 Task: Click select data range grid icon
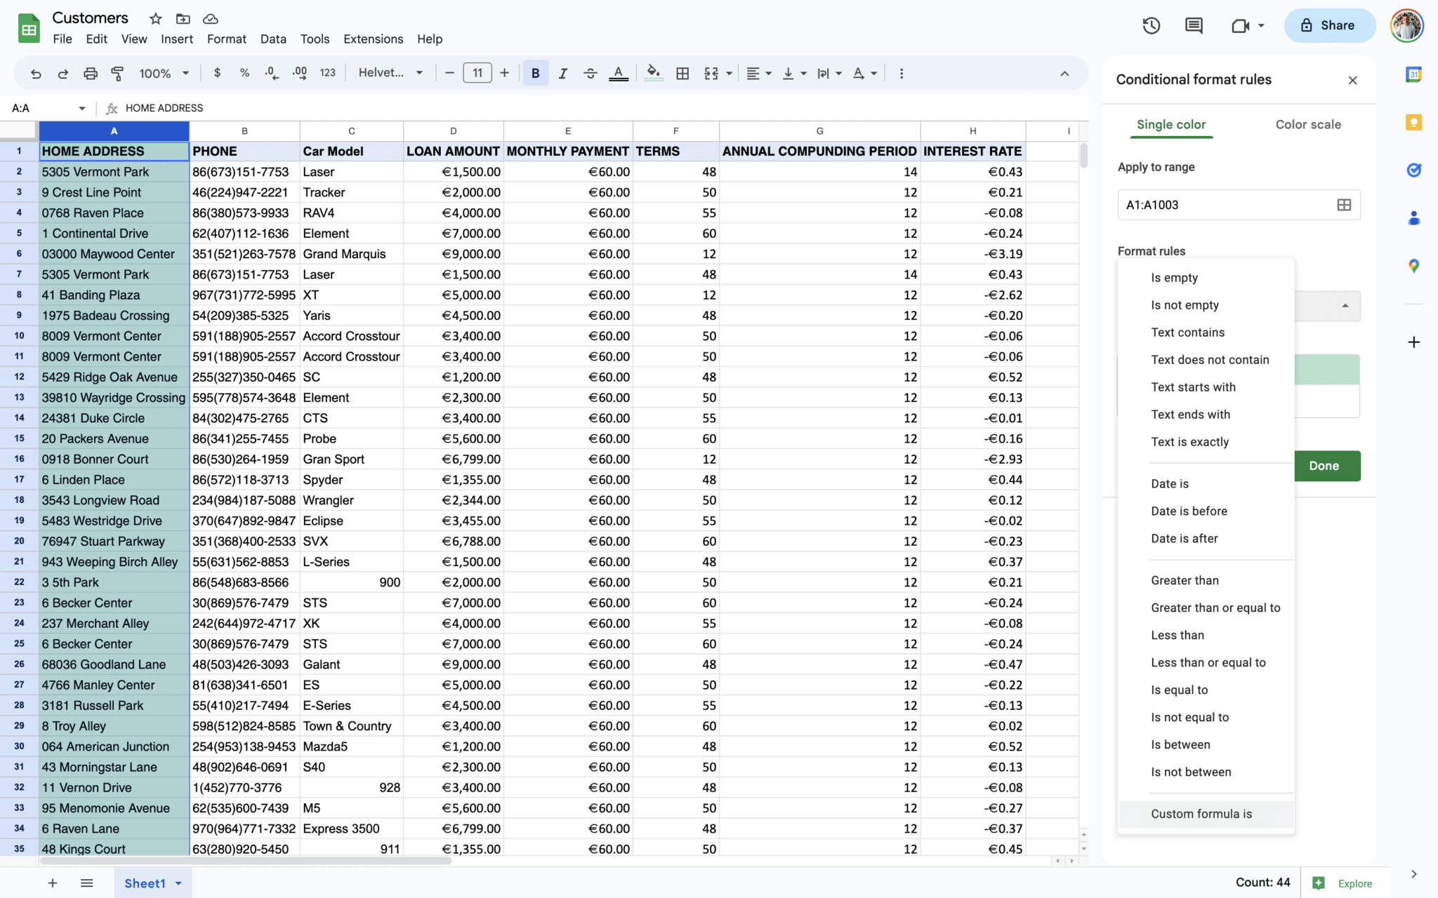click(x=1343, y=205)
